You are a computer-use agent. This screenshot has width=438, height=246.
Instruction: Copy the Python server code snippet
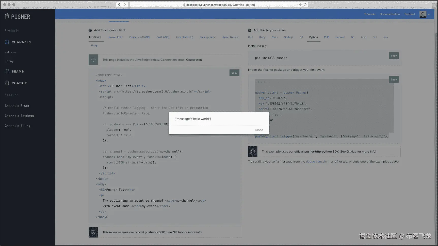point(394,80)
